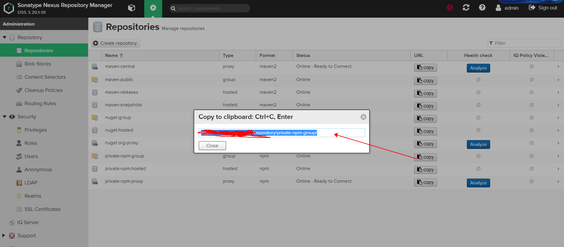The height and width of the screenshot is (247, 564).
Task: Open nuget-group row chevron
Action: click(x=558, y=118)
